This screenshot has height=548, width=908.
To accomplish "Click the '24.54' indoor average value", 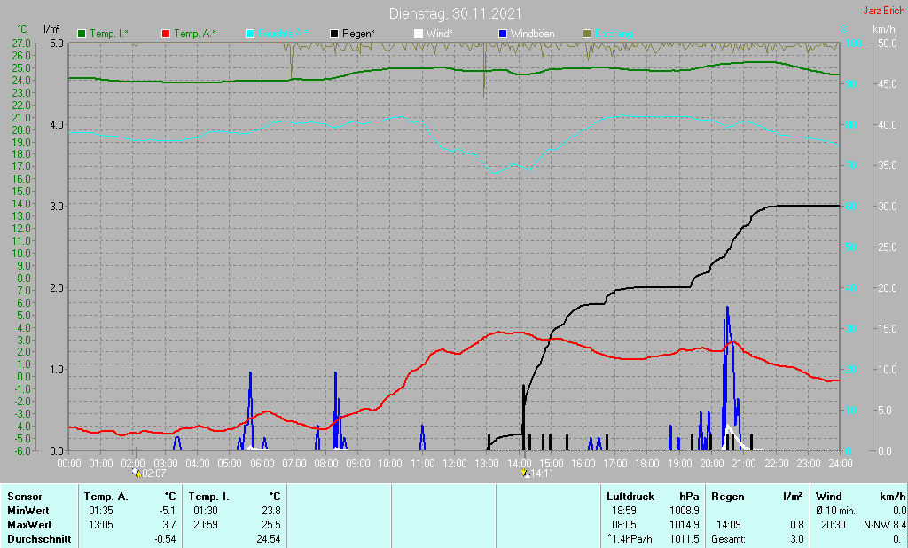I will click(x=269, y=539).
